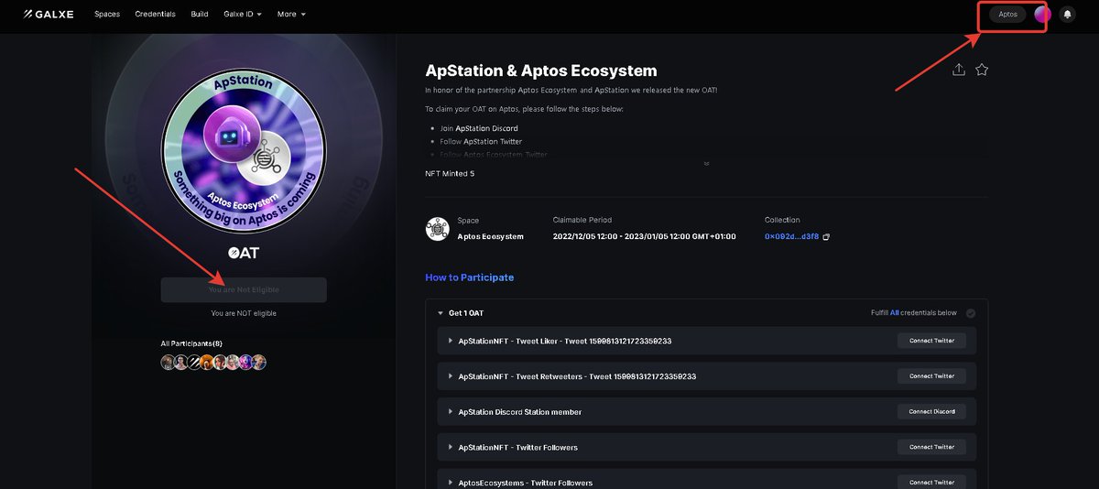1099x489 pixels.
Task: Favorite the campaign with the star icon
Action: (x=982, y=70)
